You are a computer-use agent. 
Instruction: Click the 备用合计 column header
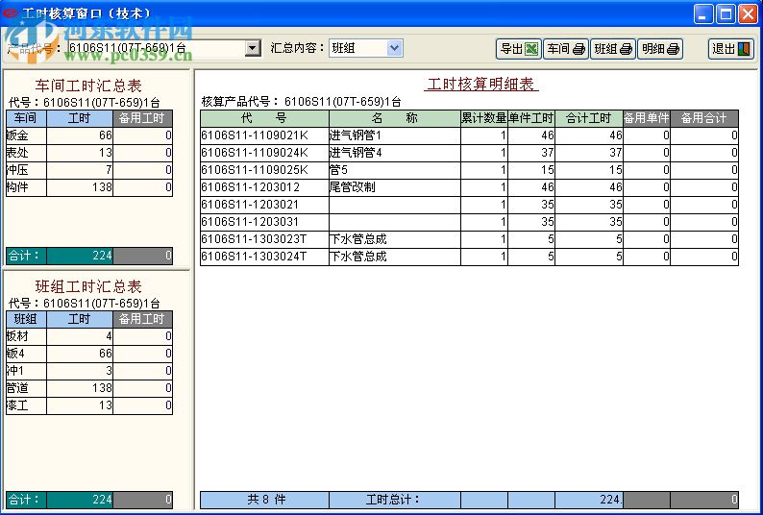click(x=704, y=118)
